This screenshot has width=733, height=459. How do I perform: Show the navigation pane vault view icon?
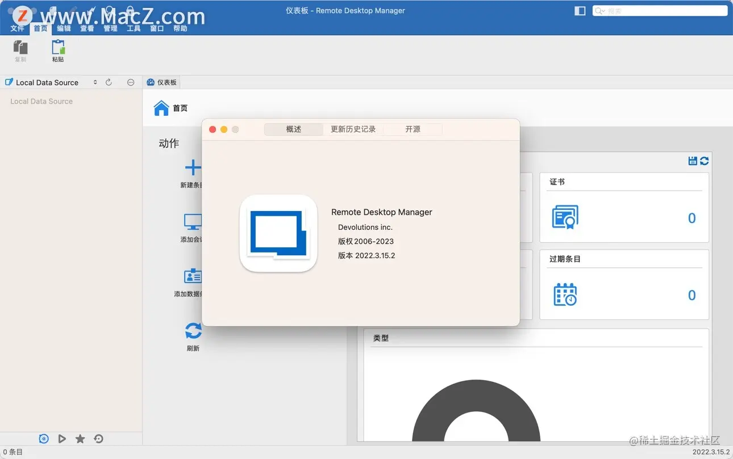click(44, 439)
